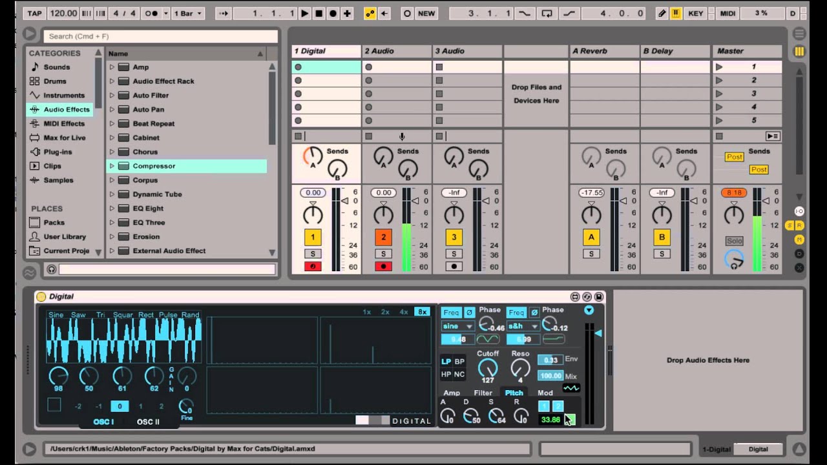
Task: Expand the Amp folder
Action: tap(112, 67)
